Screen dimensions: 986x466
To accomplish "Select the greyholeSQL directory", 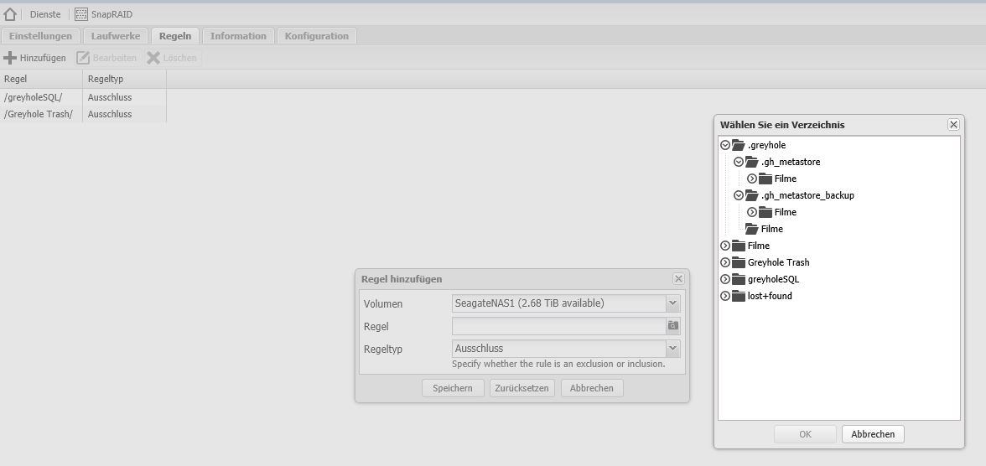I will [773, 279].
